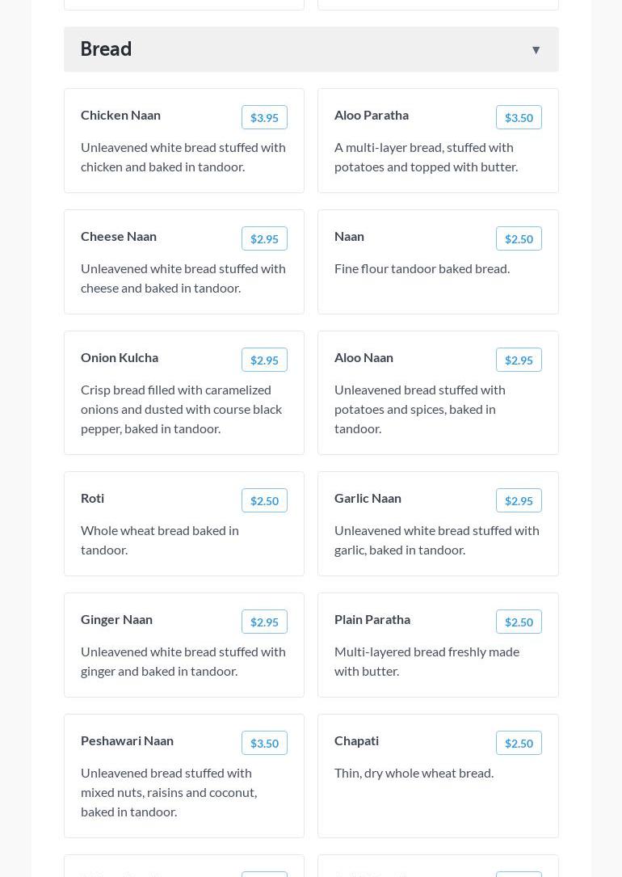Select the Peshawari Naan item name

pyautogui.click(x=127, y=740)
